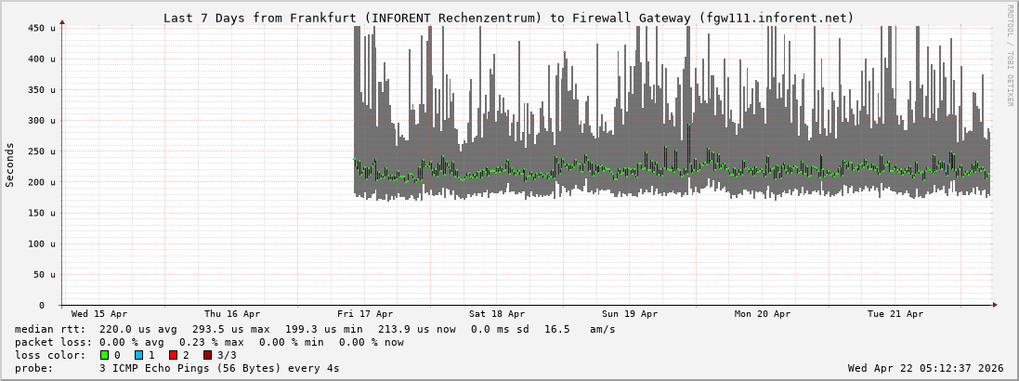1019x381 pixels.
Task: Select the Sun 19 Apr date label
Action: 630,314
